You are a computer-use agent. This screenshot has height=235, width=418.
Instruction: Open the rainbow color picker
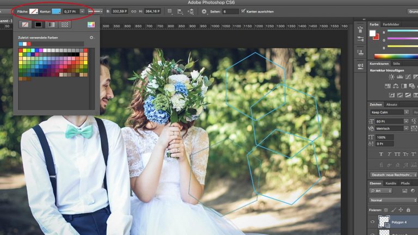(x=91, y=24)
